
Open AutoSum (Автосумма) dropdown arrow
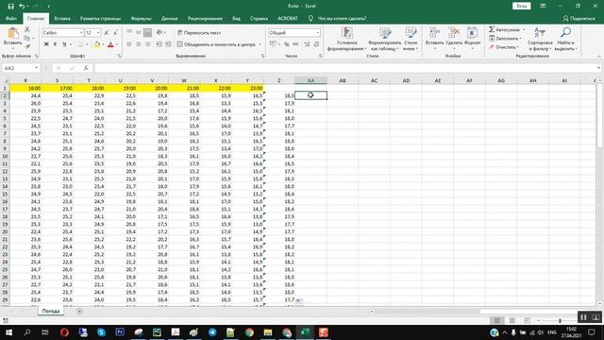tap(524, 29)
